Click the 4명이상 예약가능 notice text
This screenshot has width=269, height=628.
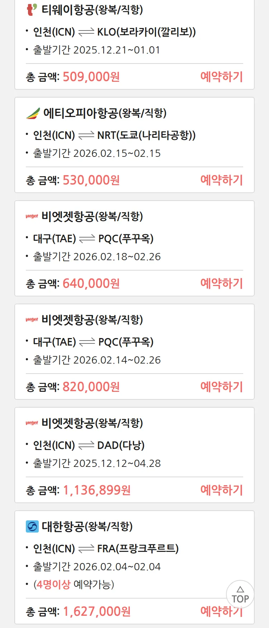point(74,585)
